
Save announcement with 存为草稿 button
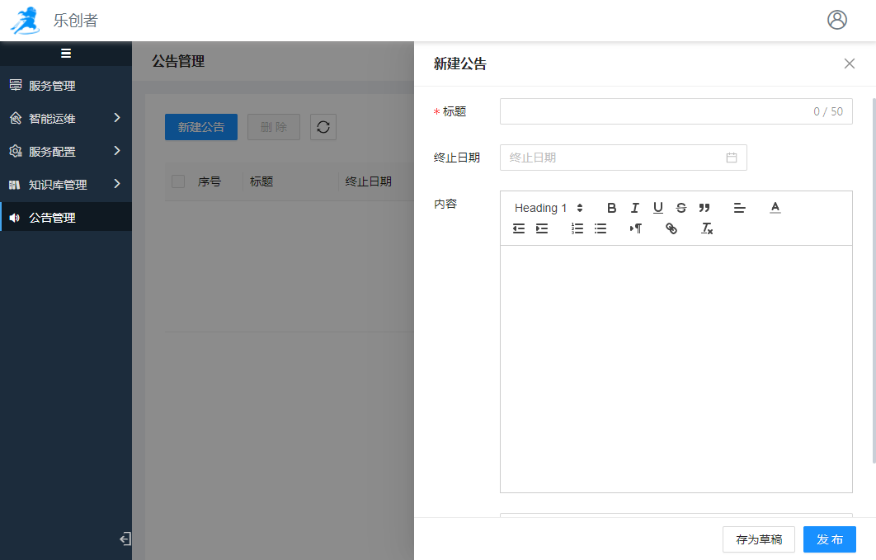[x=759, y=539]
